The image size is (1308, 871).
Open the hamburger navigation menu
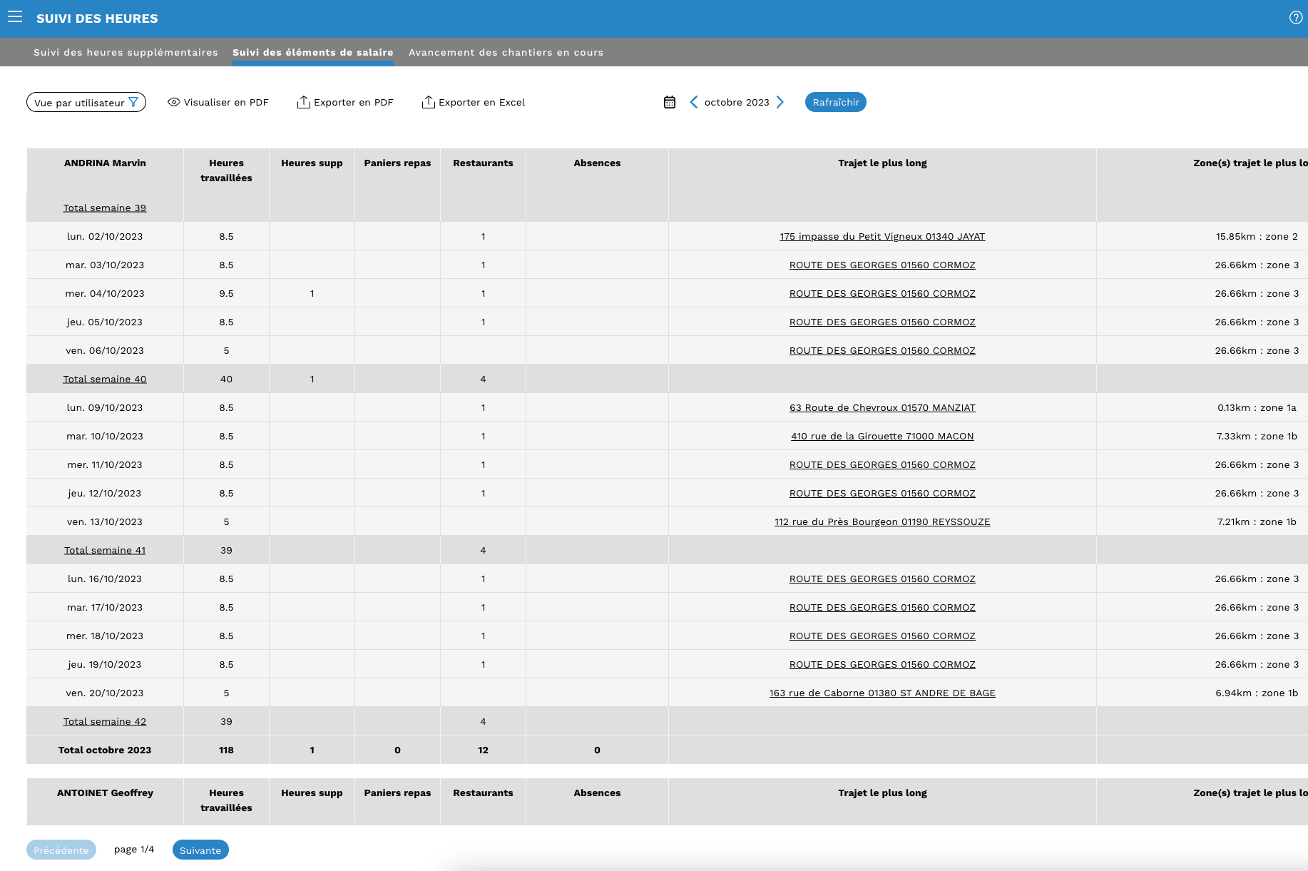(x=15, y=17)
